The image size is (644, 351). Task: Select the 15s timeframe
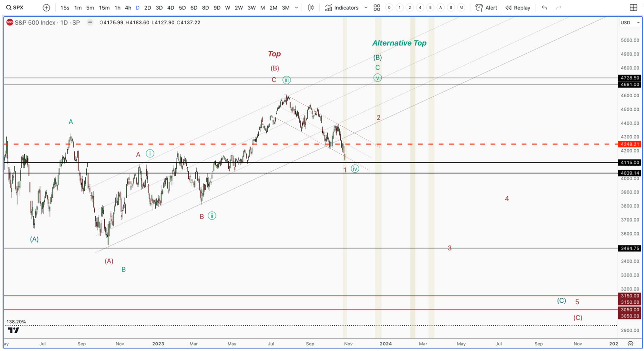click(x=65, y=7)
